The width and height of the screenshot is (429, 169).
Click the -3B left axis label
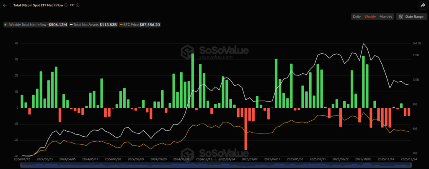point(16,156)
